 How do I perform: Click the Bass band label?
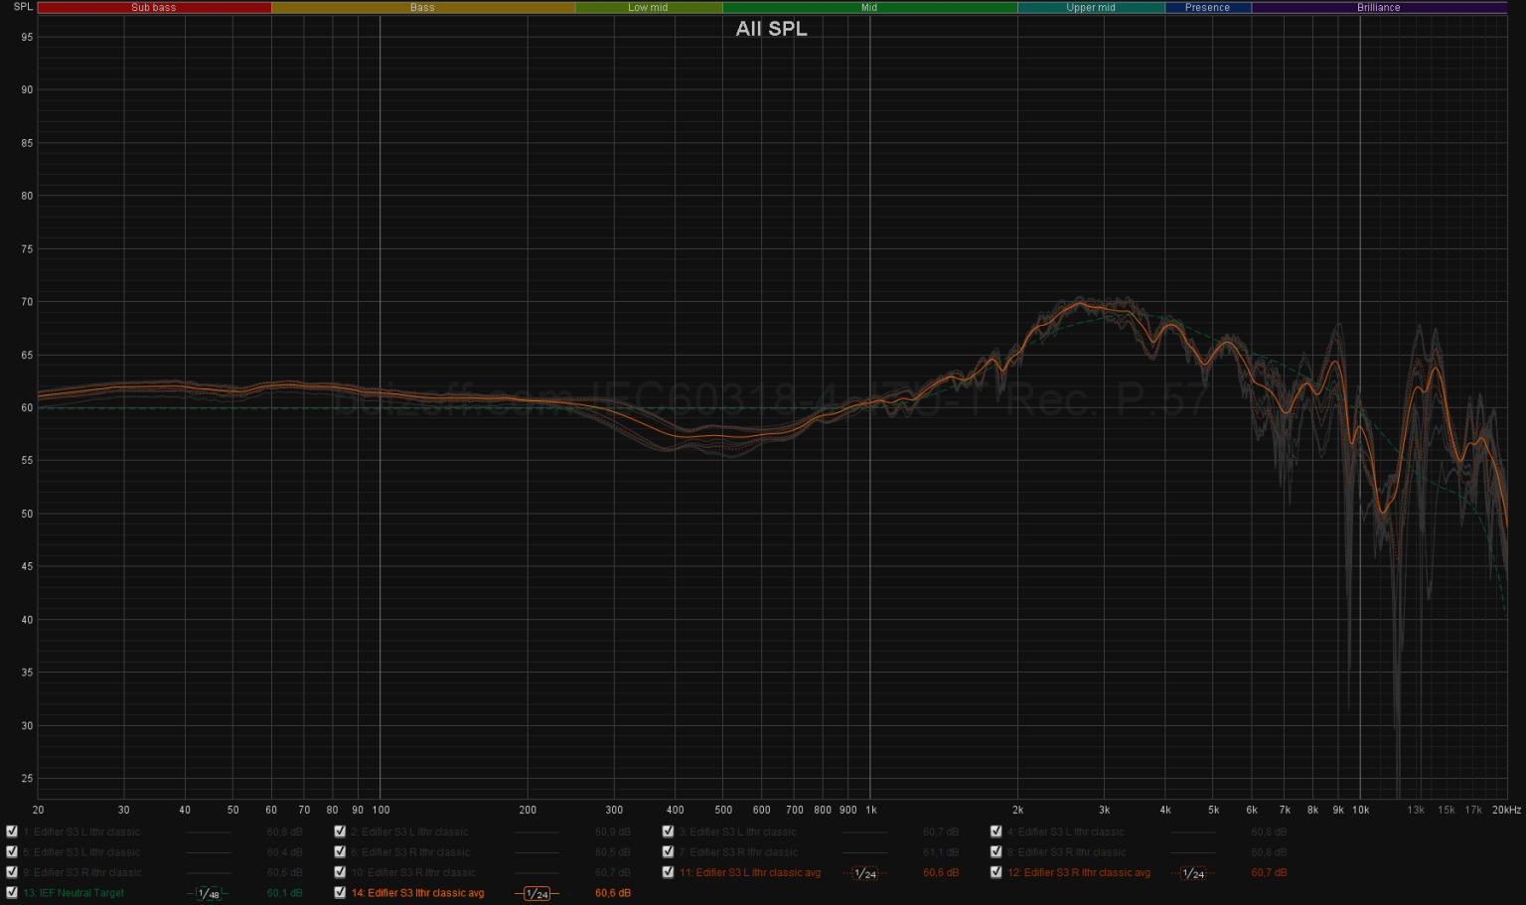pyautogui.click(x=423, y=7)
